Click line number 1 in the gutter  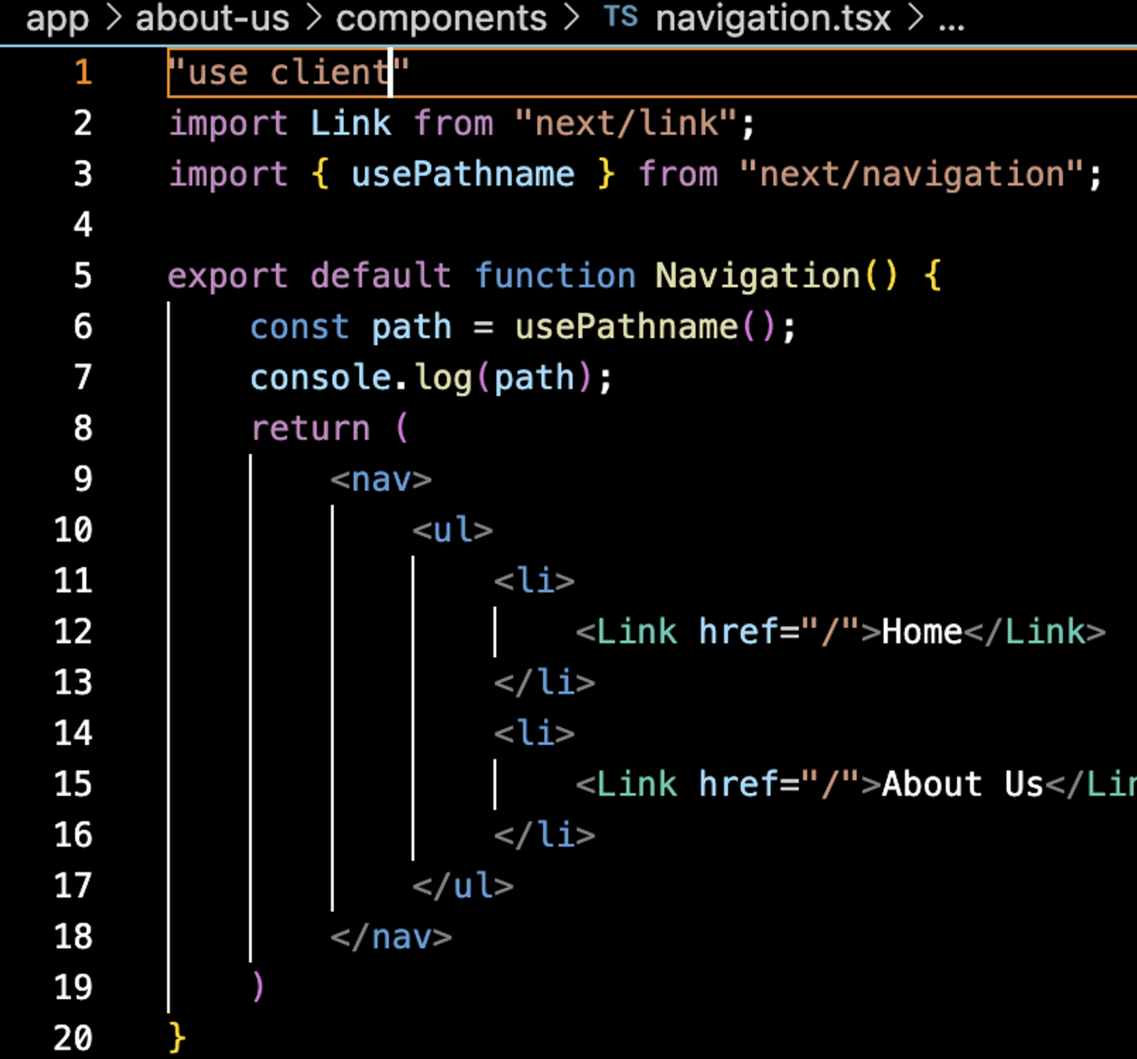[83, 72]
